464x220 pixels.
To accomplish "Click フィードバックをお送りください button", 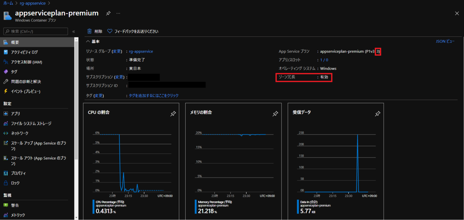I will [x=133, y=31].
